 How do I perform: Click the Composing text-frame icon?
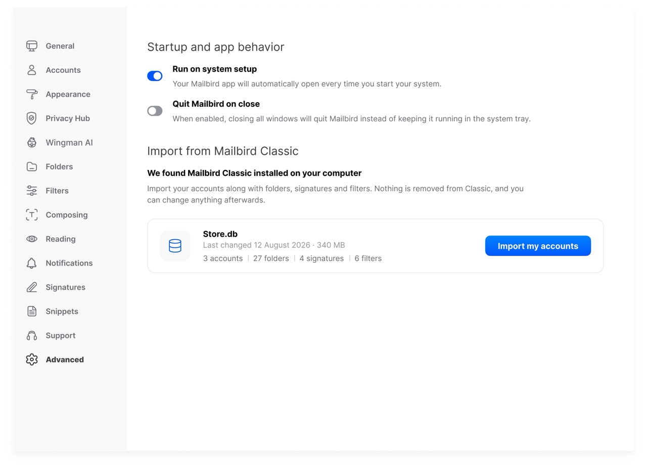32,215
